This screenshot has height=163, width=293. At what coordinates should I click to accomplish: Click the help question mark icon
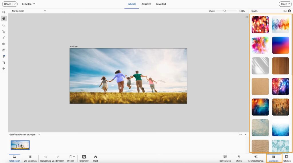coord(289,11)
